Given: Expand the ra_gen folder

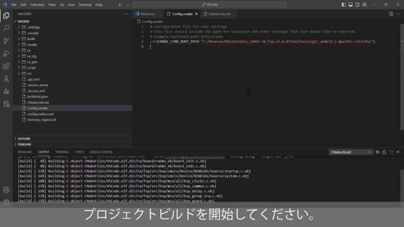Looking at the screenshot, I should point(32,62).
